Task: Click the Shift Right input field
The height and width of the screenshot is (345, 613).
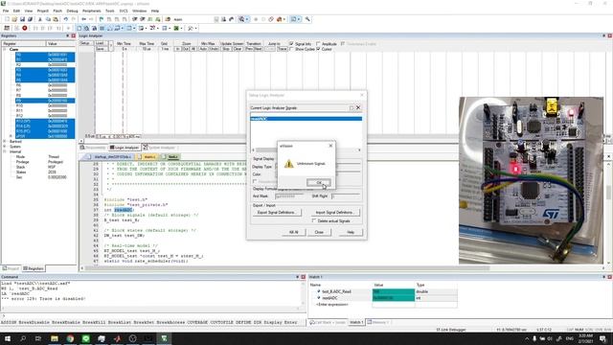Action: tap(346, 195)
